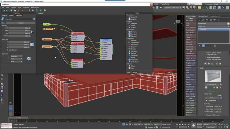Select Randomize operator in Items list
Screen dimensions: 230x129
[133, 44]
